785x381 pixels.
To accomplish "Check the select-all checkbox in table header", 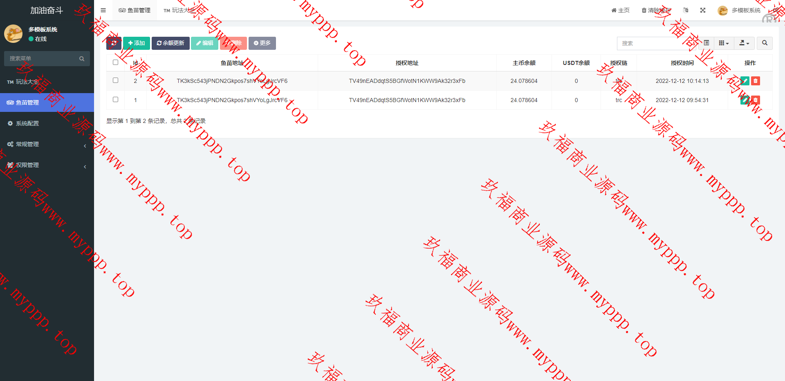I will (x=115, y=62).
